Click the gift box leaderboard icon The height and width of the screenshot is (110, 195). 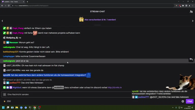[81, 19]
